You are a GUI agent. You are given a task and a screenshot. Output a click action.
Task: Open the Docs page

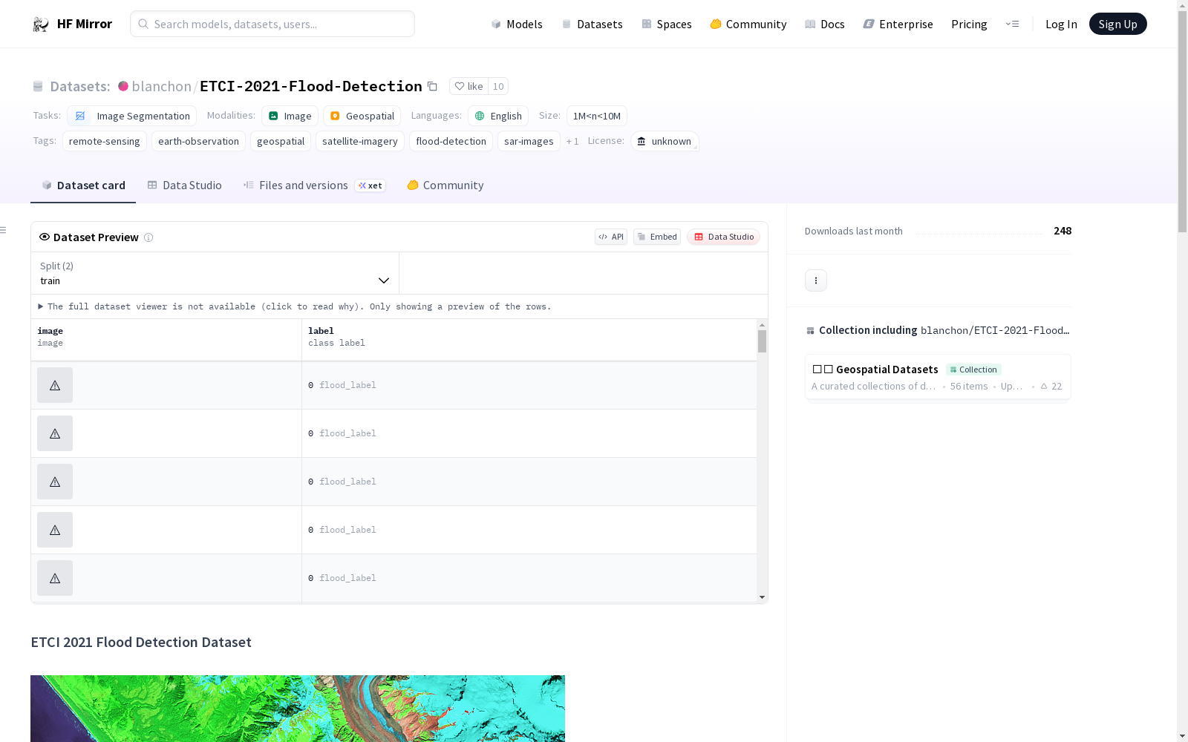pyautogui.click(x=825, y=24)
